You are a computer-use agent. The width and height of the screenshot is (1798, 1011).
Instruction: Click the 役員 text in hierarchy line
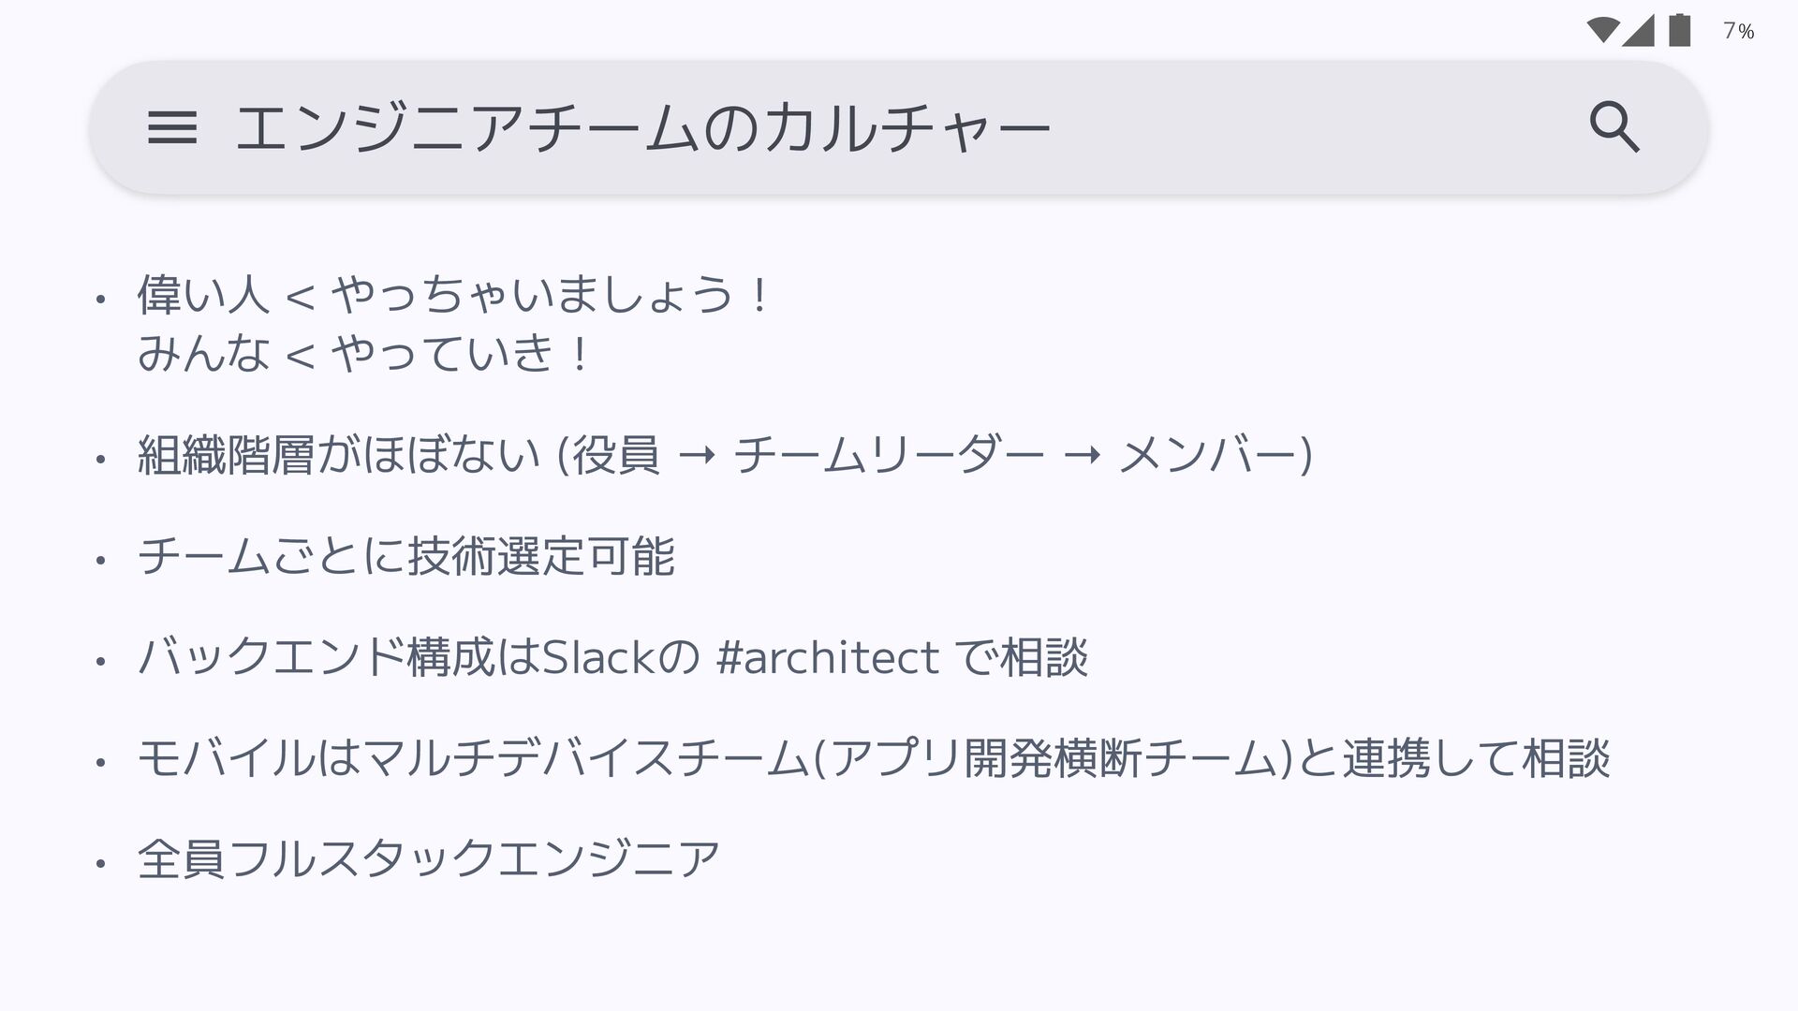(615, 456)
